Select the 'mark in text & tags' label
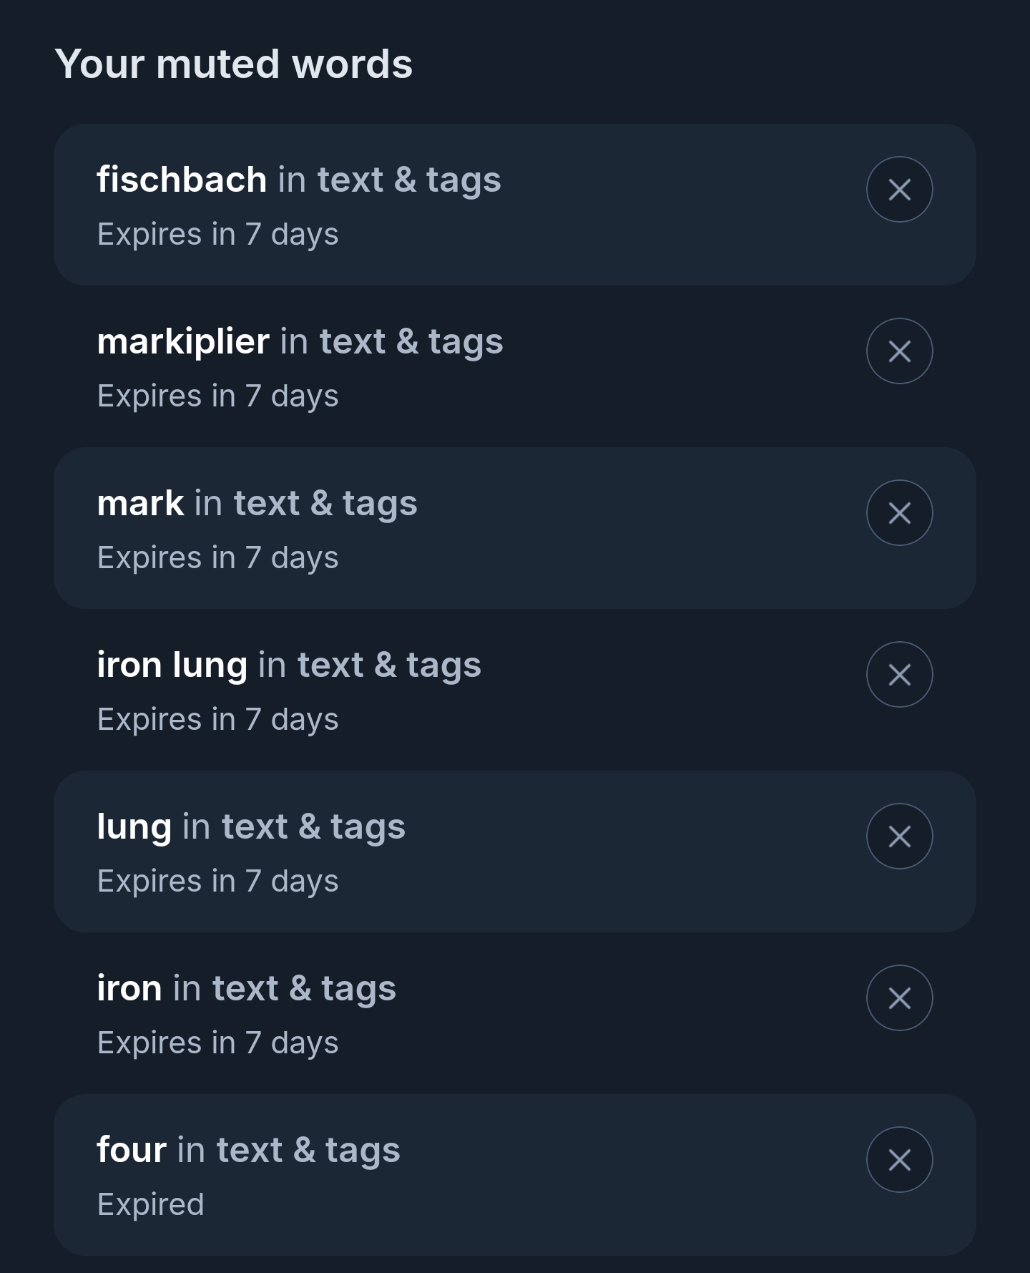 (257, 502)
